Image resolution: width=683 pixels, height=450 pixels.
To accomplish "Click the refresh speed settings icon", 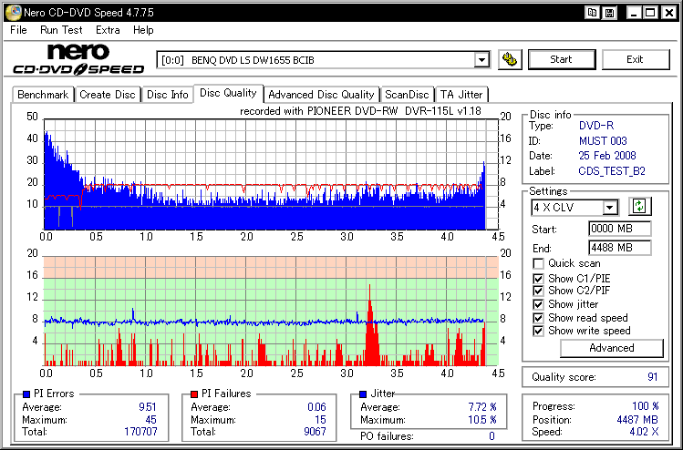I will (639, 206).
